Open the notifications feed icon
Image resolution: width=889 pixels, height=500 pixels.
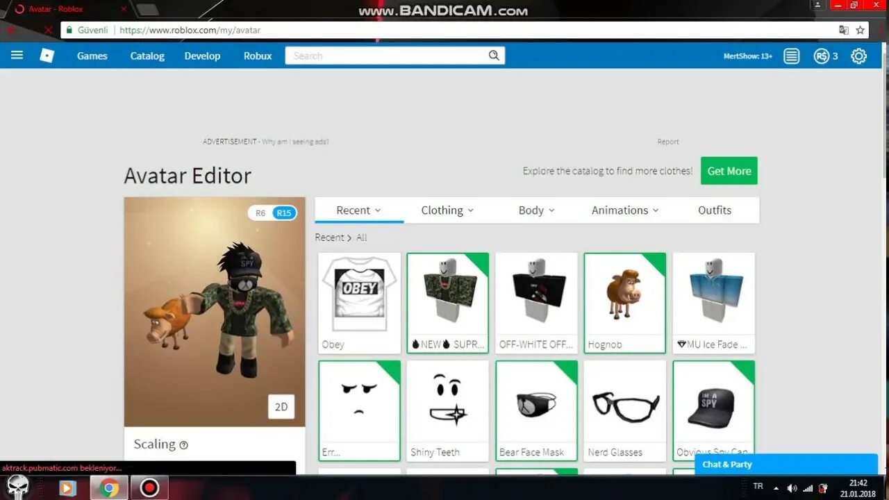pos(792,56)
